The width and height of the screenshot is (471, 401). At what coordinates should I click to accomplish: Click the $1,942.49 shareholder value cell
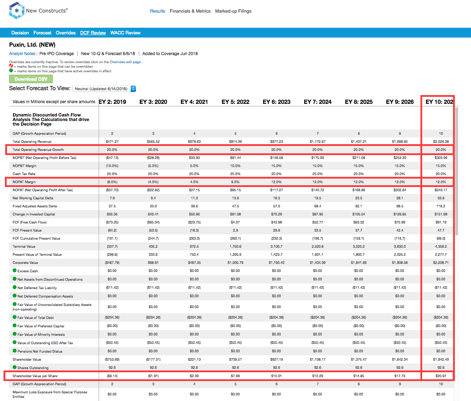(x=441, y=359)
